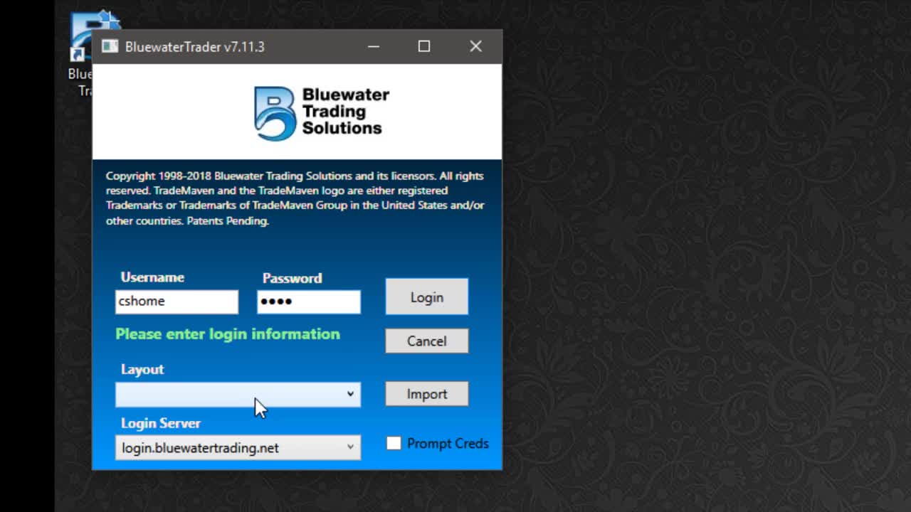Click the Username label
Viewport: 911px width, 512px height.
[152, 277]
